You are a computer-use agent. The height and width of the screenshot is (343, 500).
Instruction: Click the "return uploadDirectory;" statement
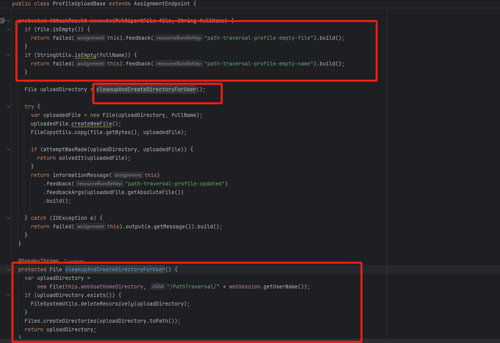pos(60,329)
